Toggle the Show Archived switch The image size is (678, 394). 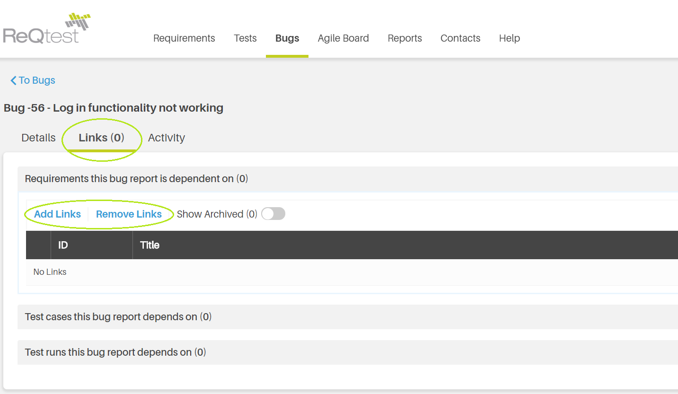[x=273, y=214]
